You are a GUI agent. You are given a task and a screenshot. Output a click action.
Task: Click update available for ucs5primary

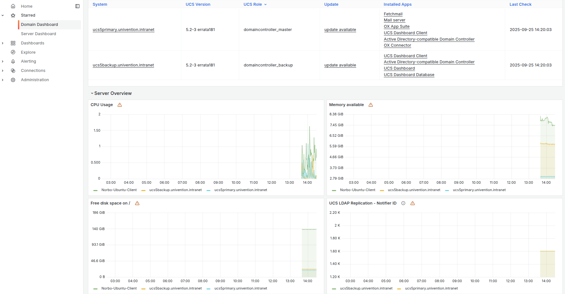click(340, 29)
